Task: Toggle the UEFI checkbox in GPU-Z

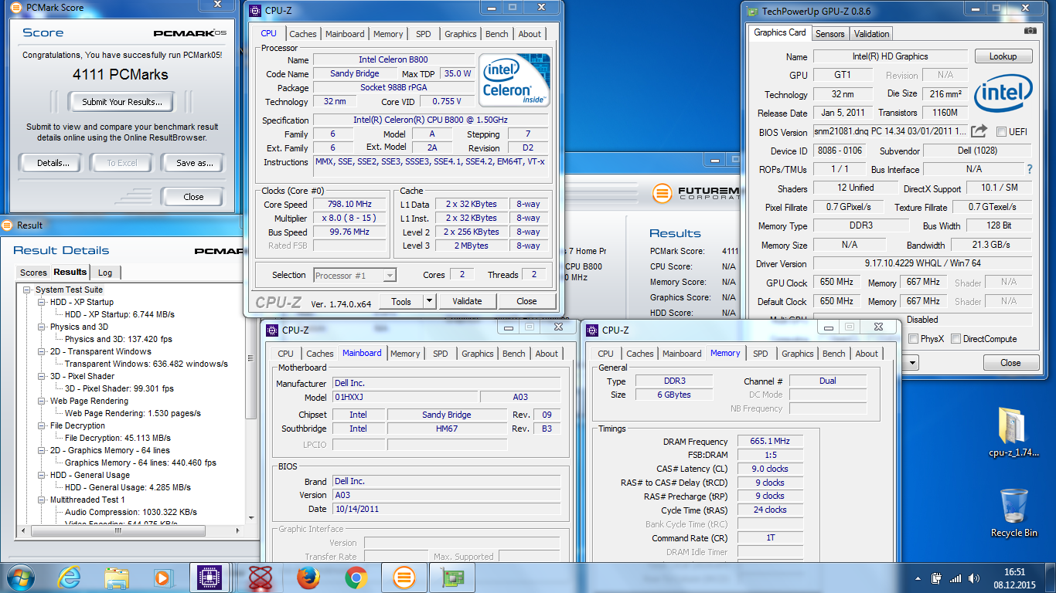Action: click(1001, 132)
